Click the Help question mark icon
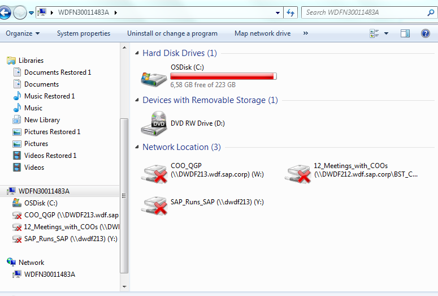Screen dimensions: 438x296 tap(426, 33)
